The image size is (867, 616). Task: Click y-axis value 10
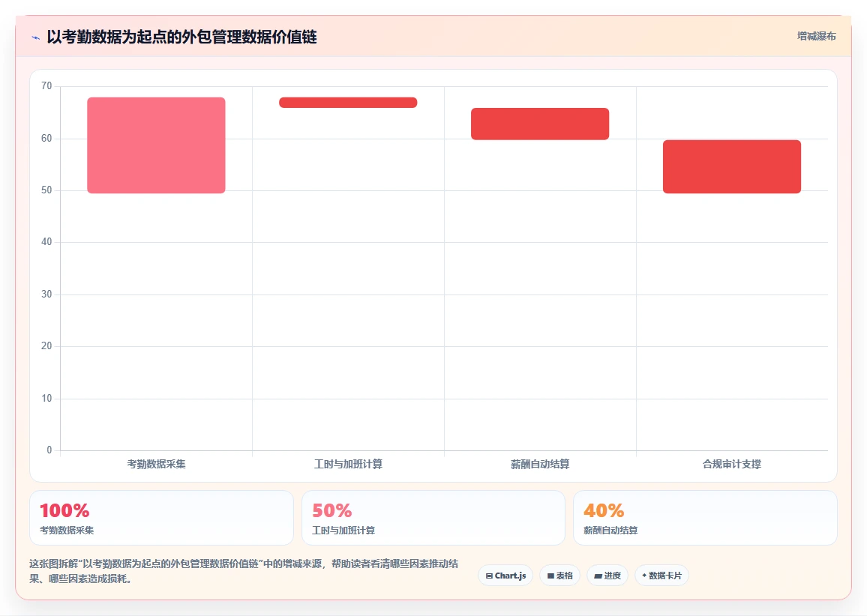(x=46, y=399)
